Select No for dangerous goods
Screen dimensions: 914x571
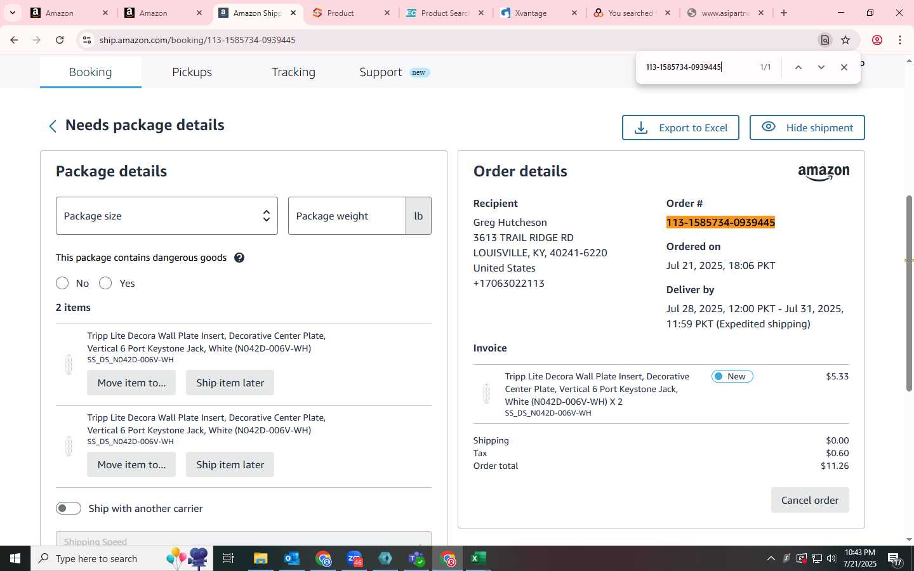62,283
